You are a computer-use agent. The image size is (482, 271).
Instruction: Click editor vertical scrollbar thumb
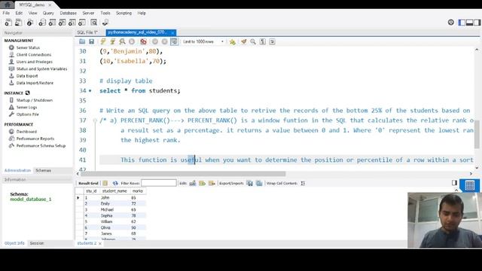pyautogui.click(x=477, y=134)
